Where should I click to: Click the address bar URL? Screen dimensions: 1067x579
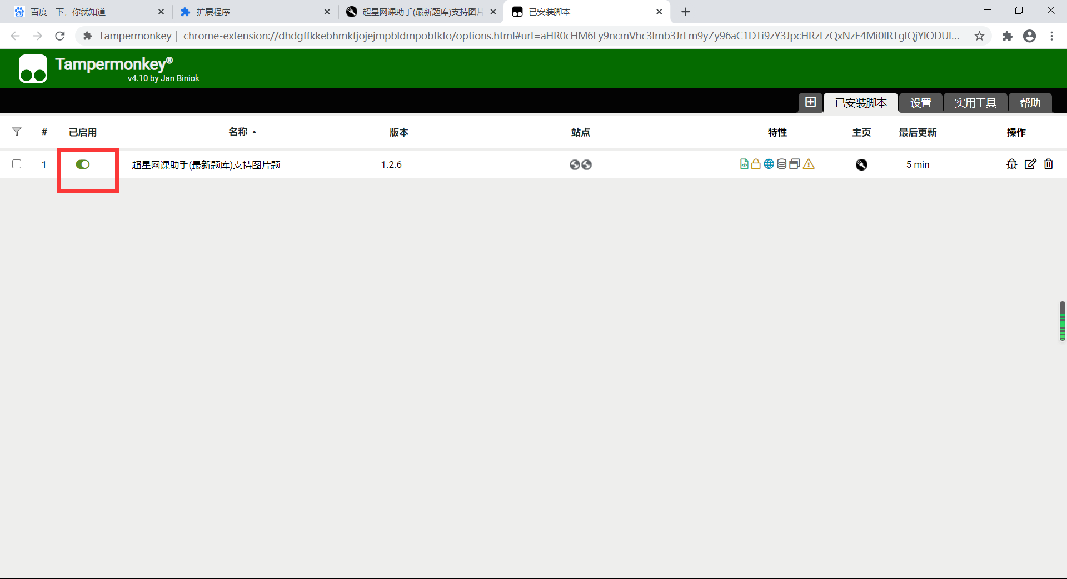[571, 36]
